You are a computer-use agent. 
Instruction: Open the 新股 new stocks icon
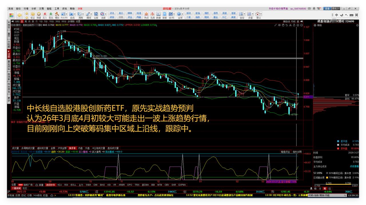pos(165,15)
